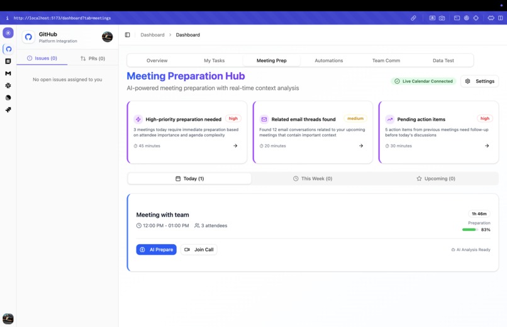Click the Meeting Preparation Hub heading

[x=186, y=76]
